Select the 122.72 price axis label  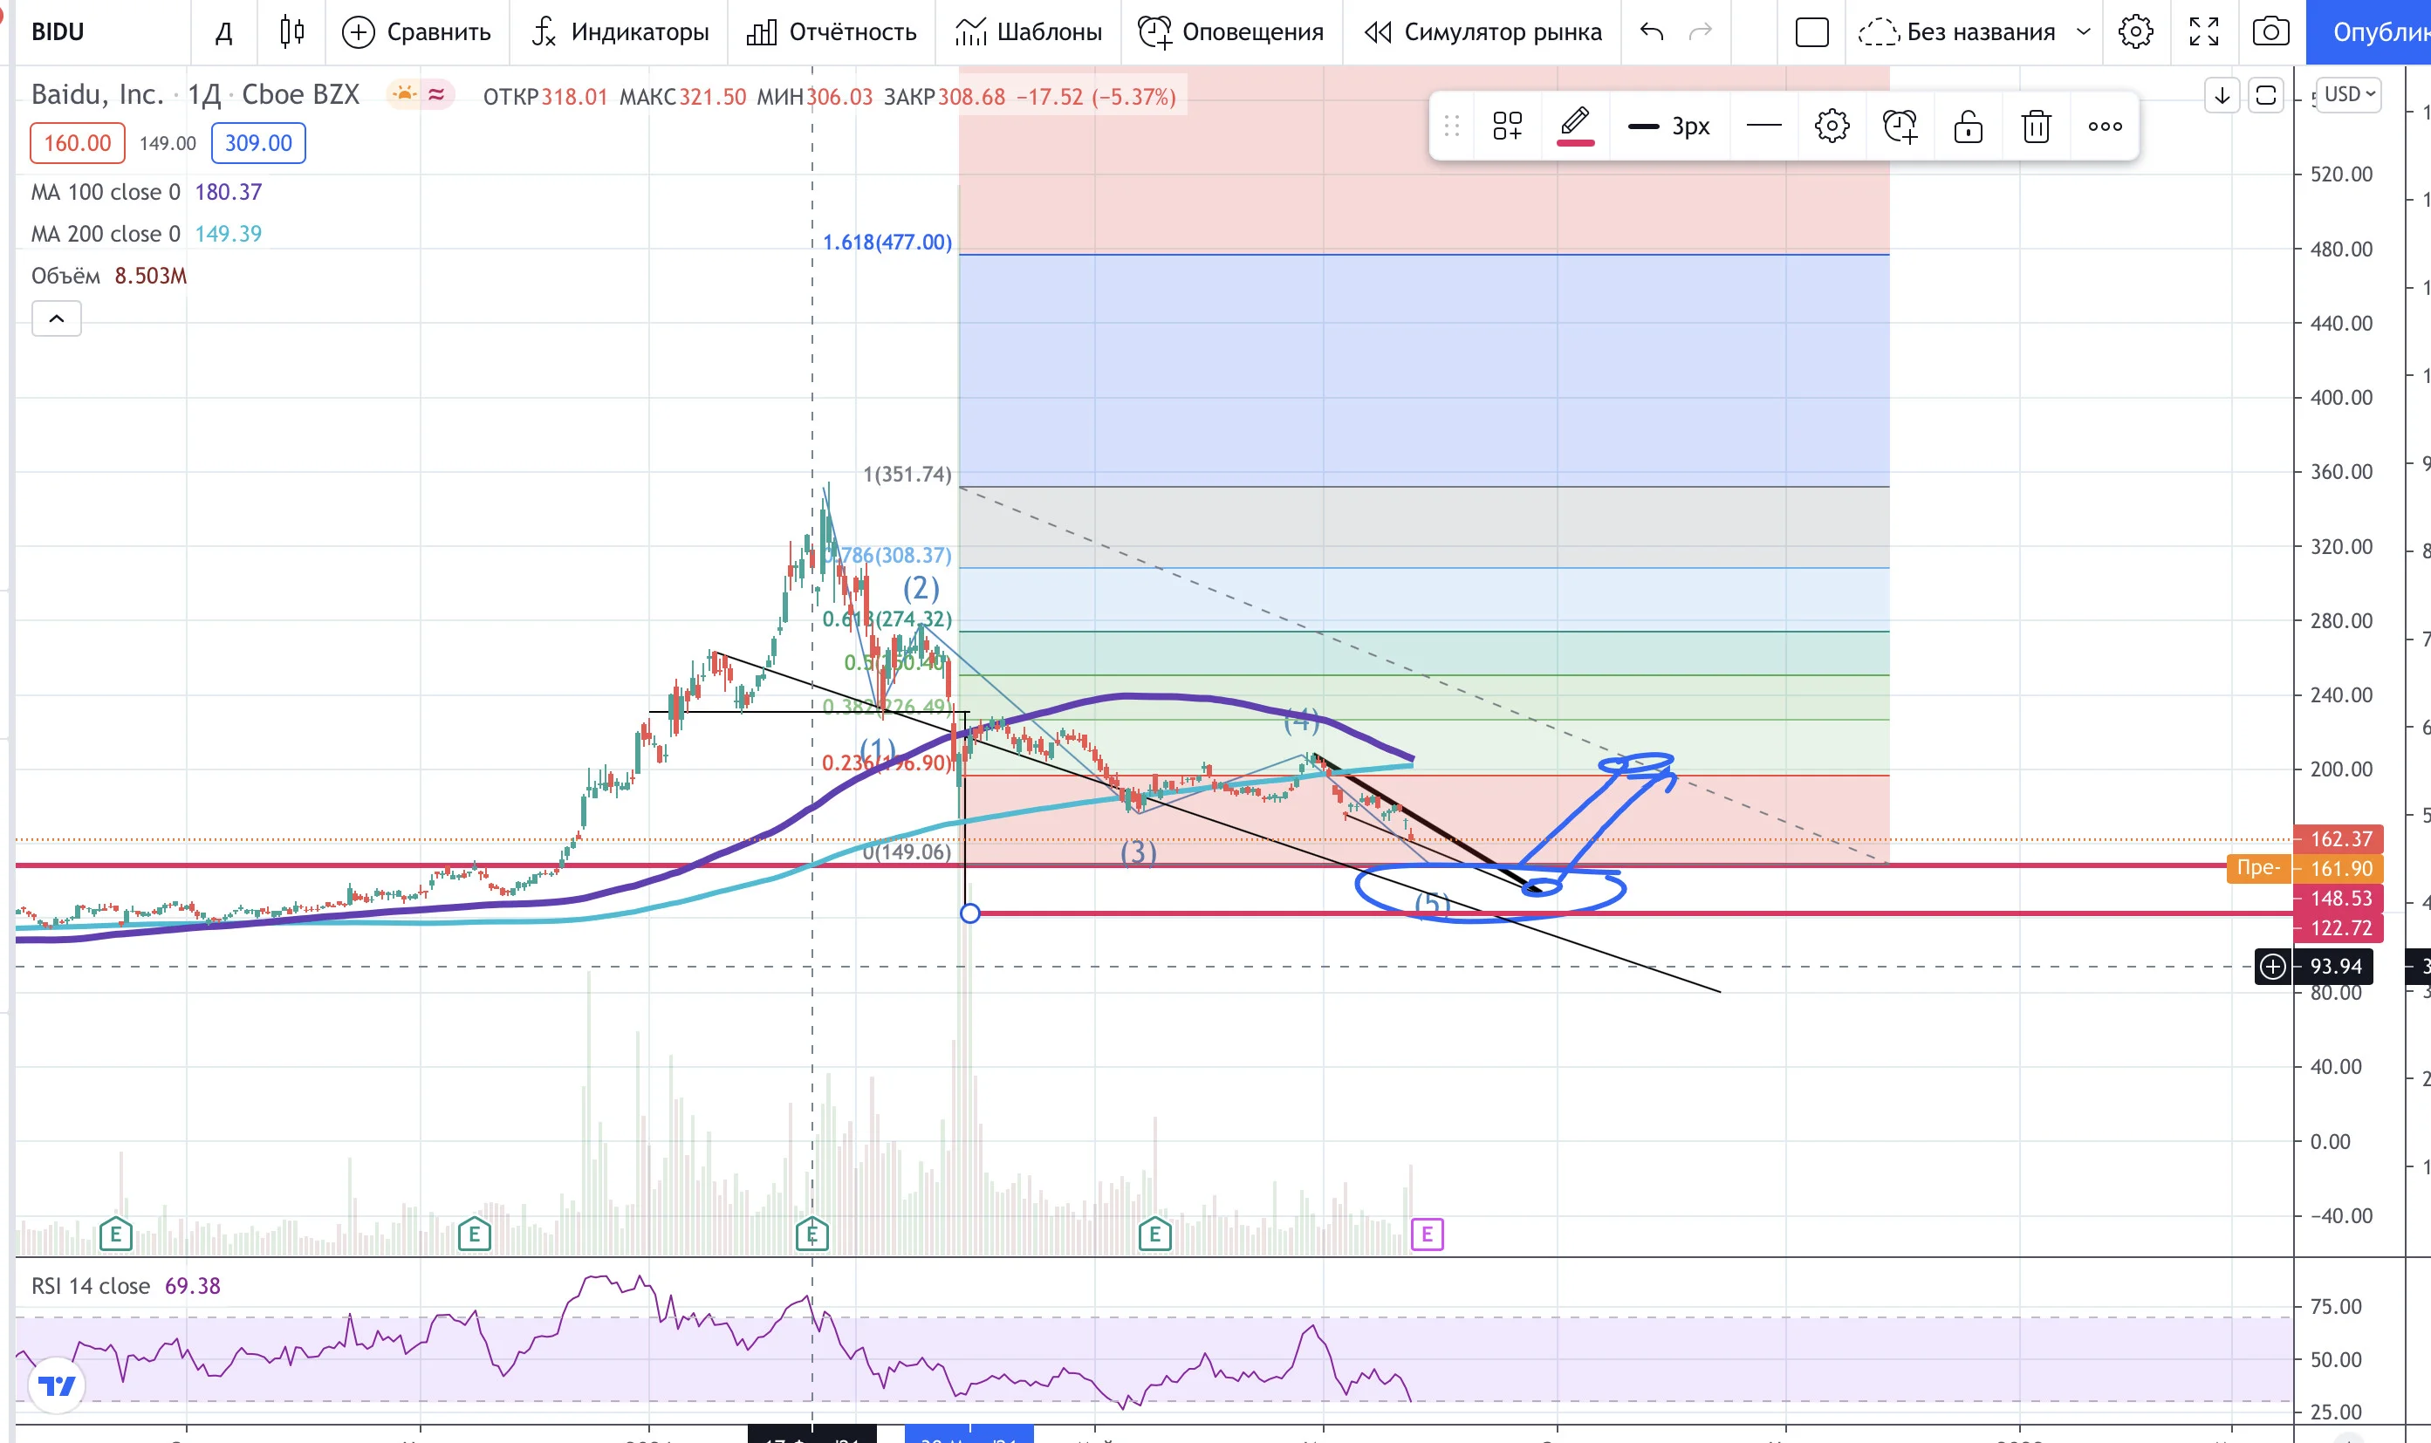tap(2340, 927)
